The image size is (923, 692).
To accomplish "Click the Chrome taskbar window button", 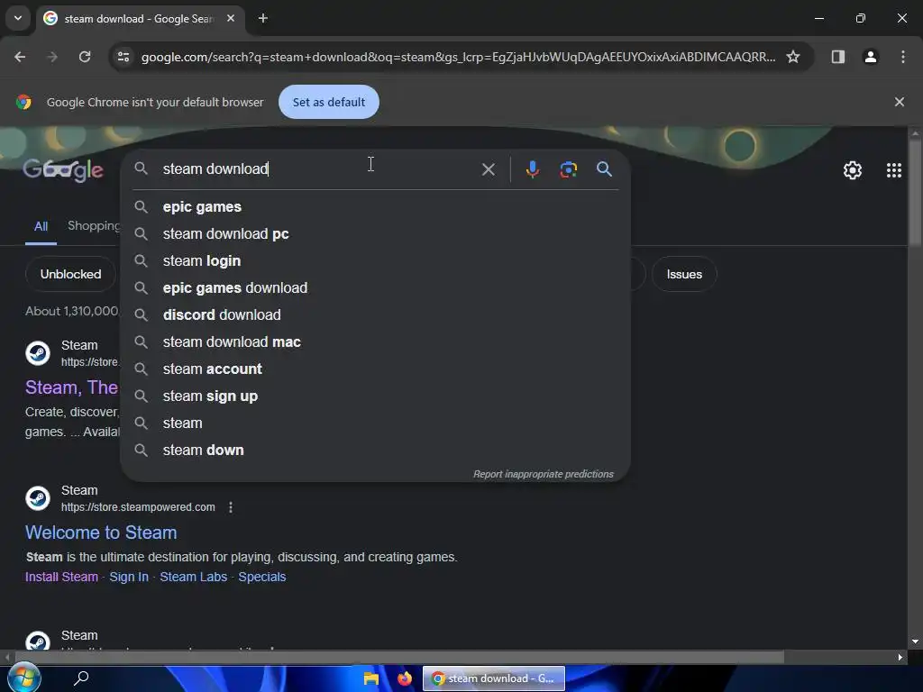I will (493, 678).
